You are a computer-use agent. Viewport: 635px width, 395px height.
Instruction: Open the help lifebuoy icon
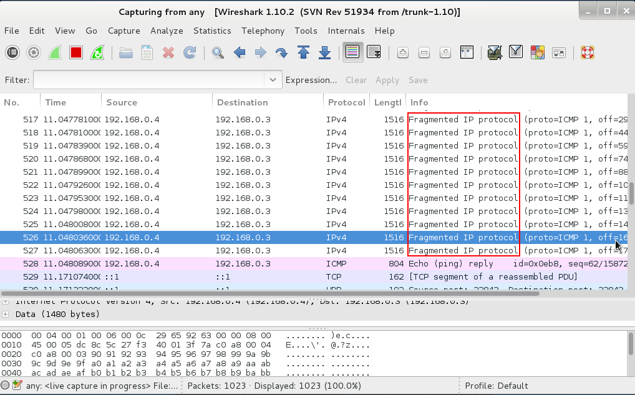click(586, 53)
